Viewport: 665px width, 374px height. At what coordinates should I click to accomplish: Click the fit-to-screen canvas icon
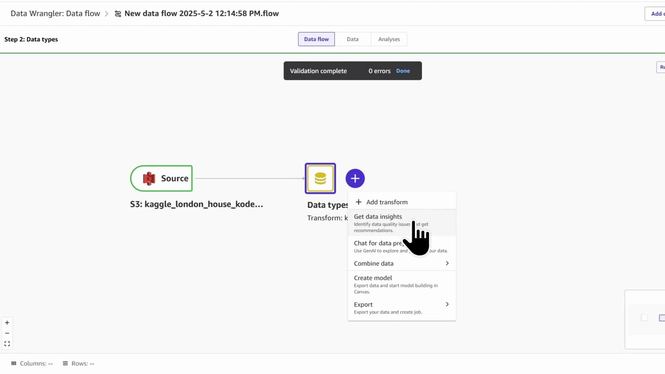click(x=7, y=344)
